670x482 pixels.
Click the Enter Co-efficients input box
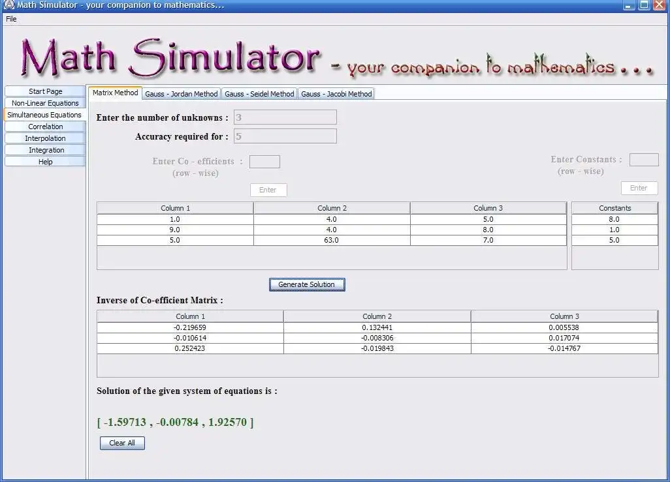(x=264, y=161)
